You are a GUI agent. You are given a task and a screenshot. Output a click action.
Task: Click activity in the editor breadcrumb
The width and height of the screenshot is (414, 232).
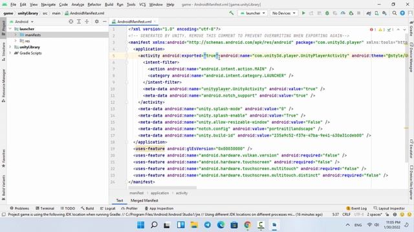point(182,193)
